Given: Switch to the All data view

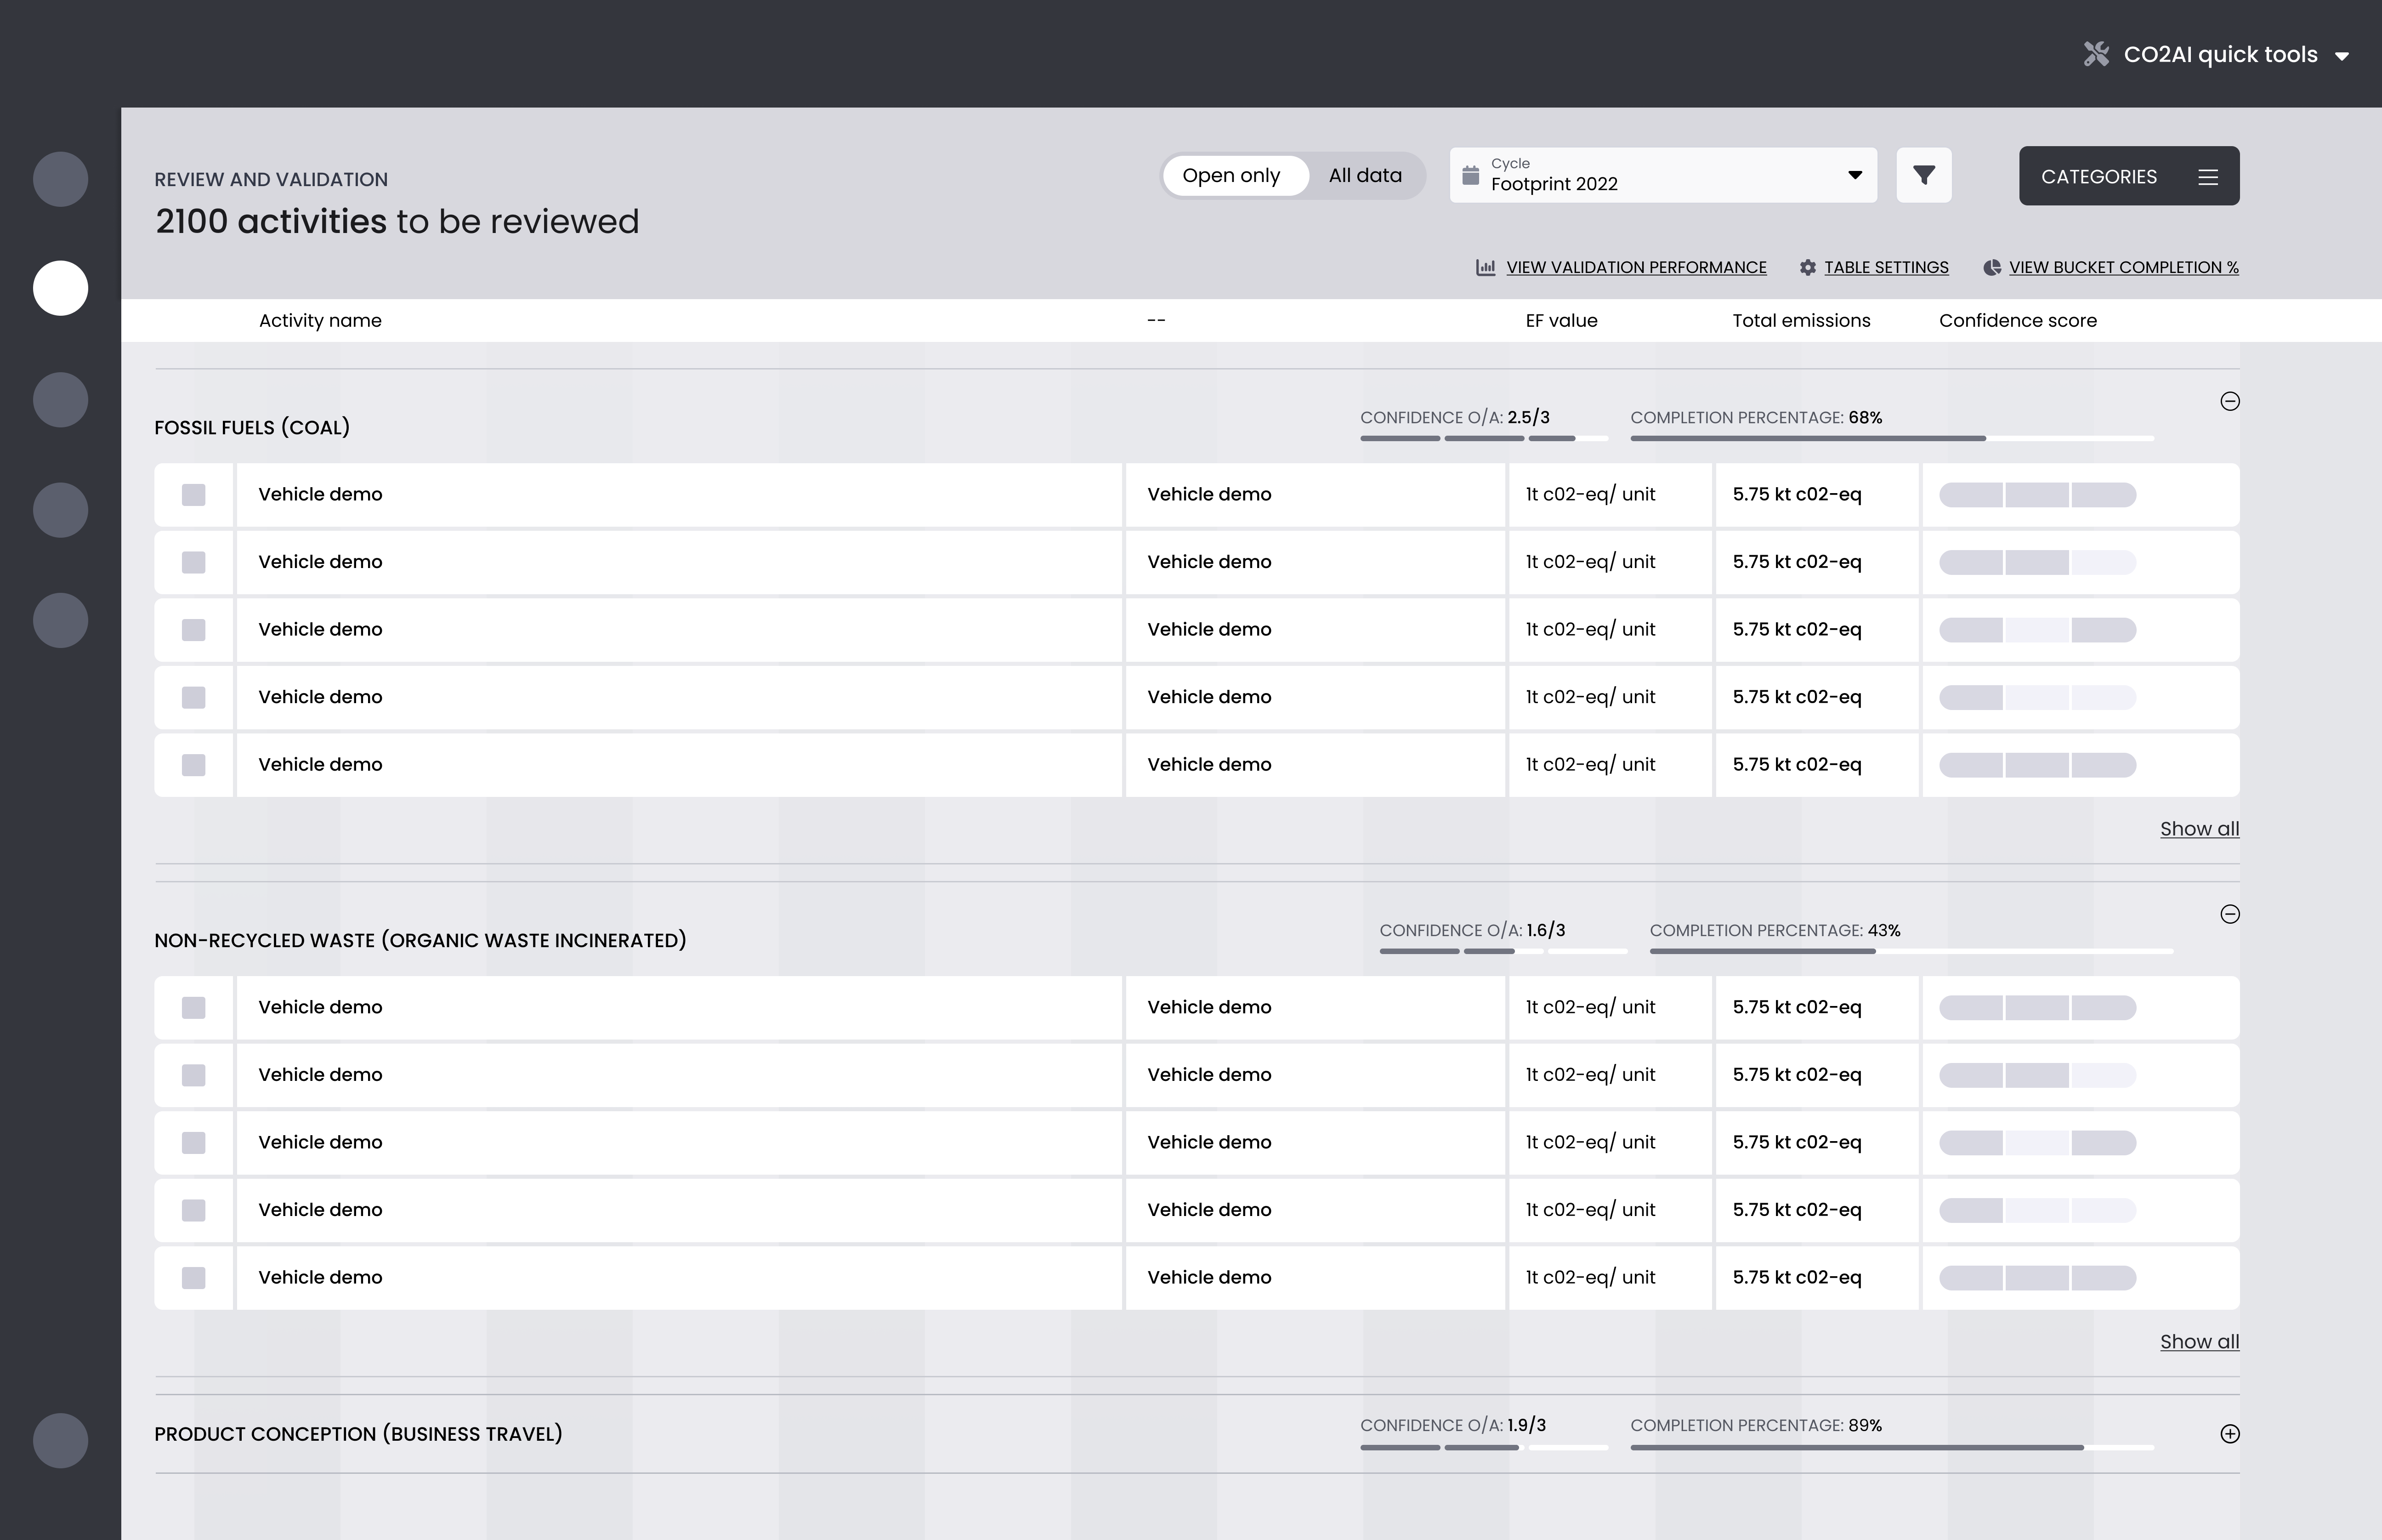Looking at the screenshot, I should pos(1364,176).
